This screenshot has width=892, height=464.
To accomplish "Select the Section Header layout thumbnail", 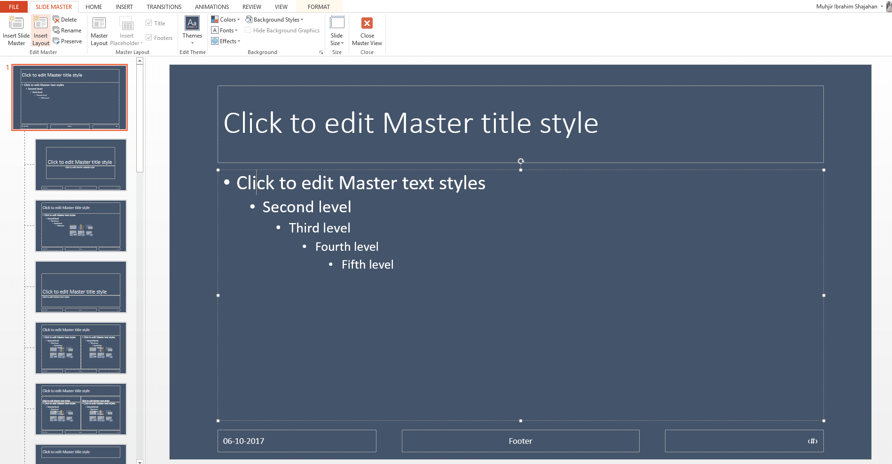I will click(x=81, y=287).
